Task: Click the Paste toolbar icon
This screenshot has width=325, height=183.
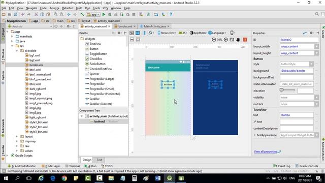Action: point(48,14)
